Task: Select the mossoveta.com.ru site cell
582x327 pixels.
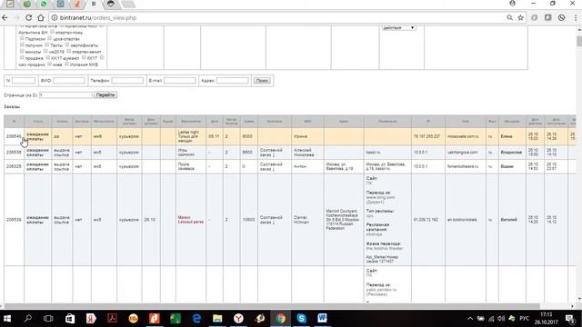Action: 466,136
